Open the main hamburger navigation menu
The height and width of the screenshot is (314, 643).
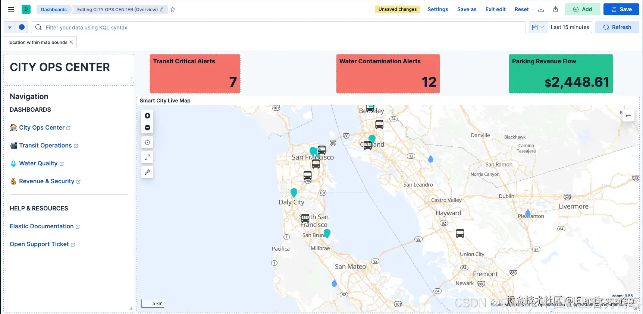point(11,9)
